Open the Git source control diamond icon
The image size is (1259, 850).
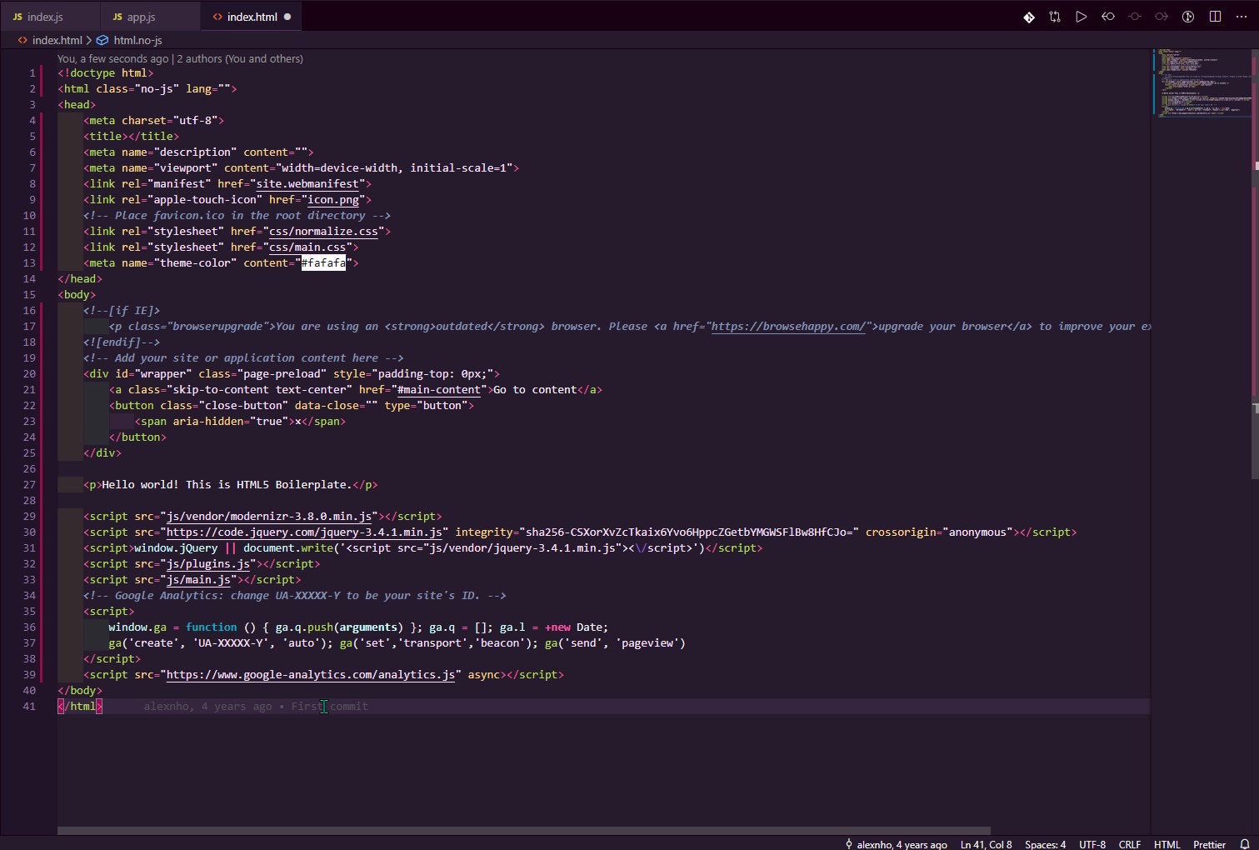click(x=1029, y=17)
